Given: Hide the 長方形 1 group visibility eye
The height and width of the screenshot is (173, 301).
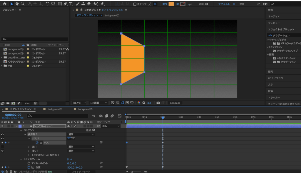Looking at the screenshot, I should coord(2,134).
